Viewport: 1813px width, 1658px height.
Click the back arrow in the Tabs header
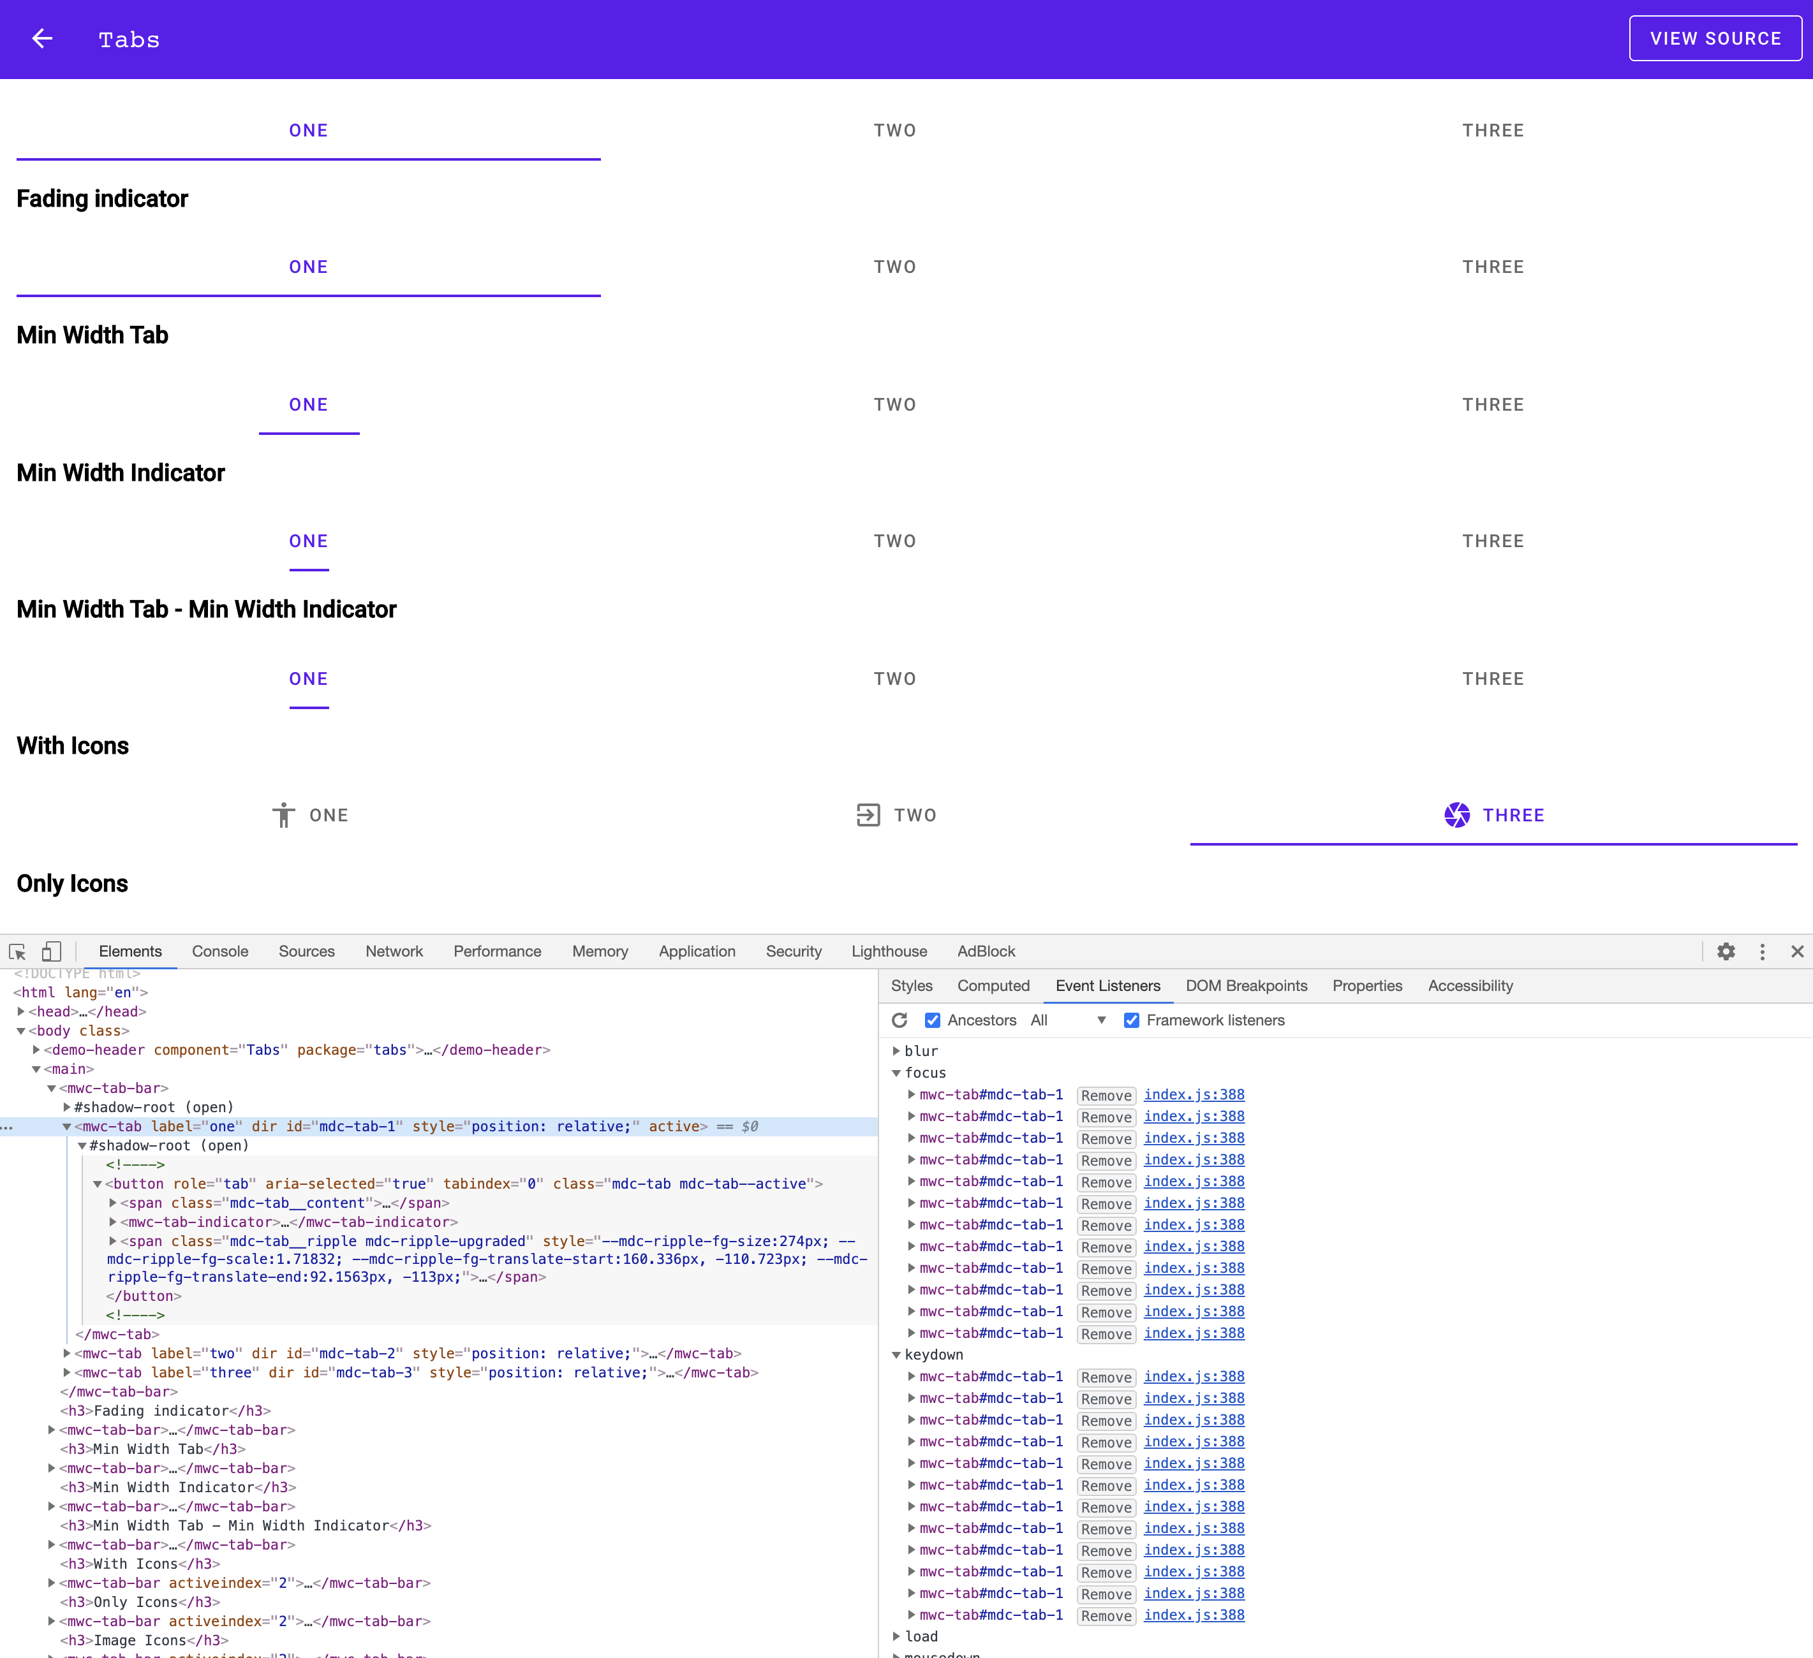point(42,38)
